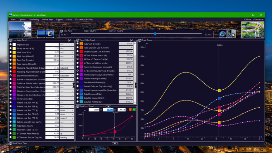Click the blue time slider handle
This screenshot has width=272, height=153.
click(x=155, y=34)
